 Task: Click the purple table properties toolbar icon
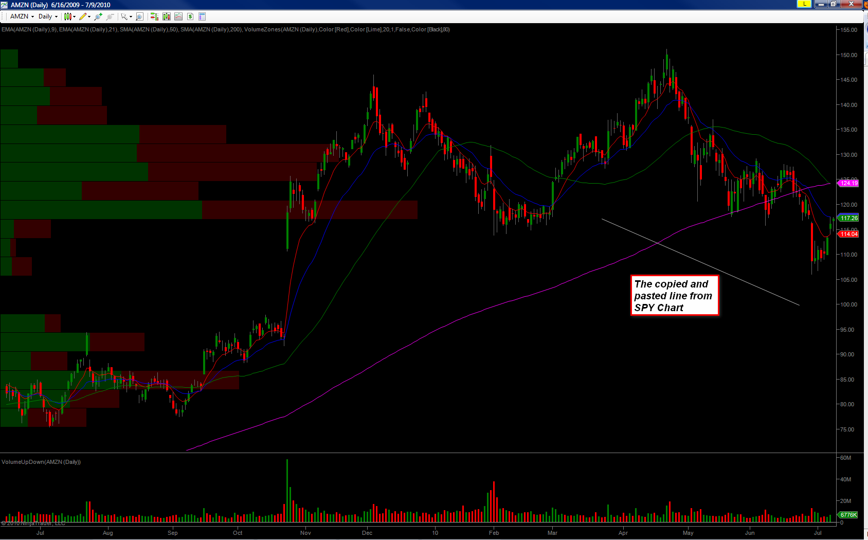202,16
